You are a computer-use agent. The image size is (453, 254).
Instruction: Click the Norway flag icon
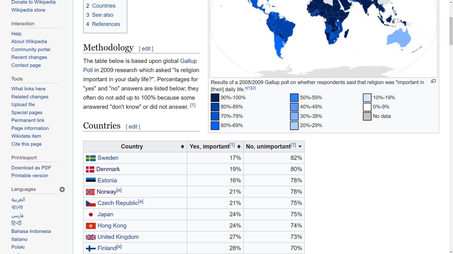point(90,192)
